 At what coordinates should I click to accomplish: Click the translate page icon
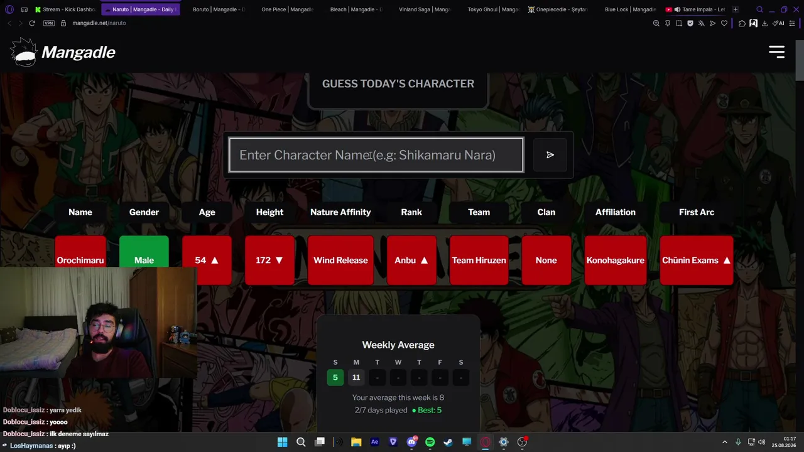[x=702, y=23]
